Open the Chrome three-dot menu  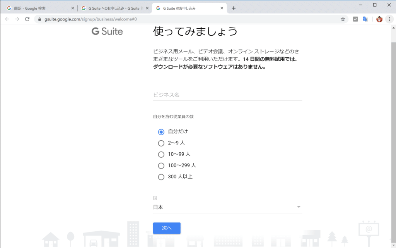pyautogui.click(x=389, y=18)
